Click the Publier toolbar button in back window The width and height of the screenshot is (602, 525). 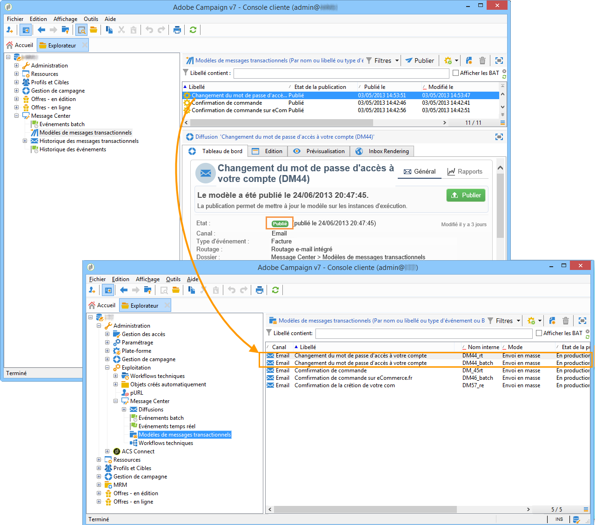coord(419,61)
